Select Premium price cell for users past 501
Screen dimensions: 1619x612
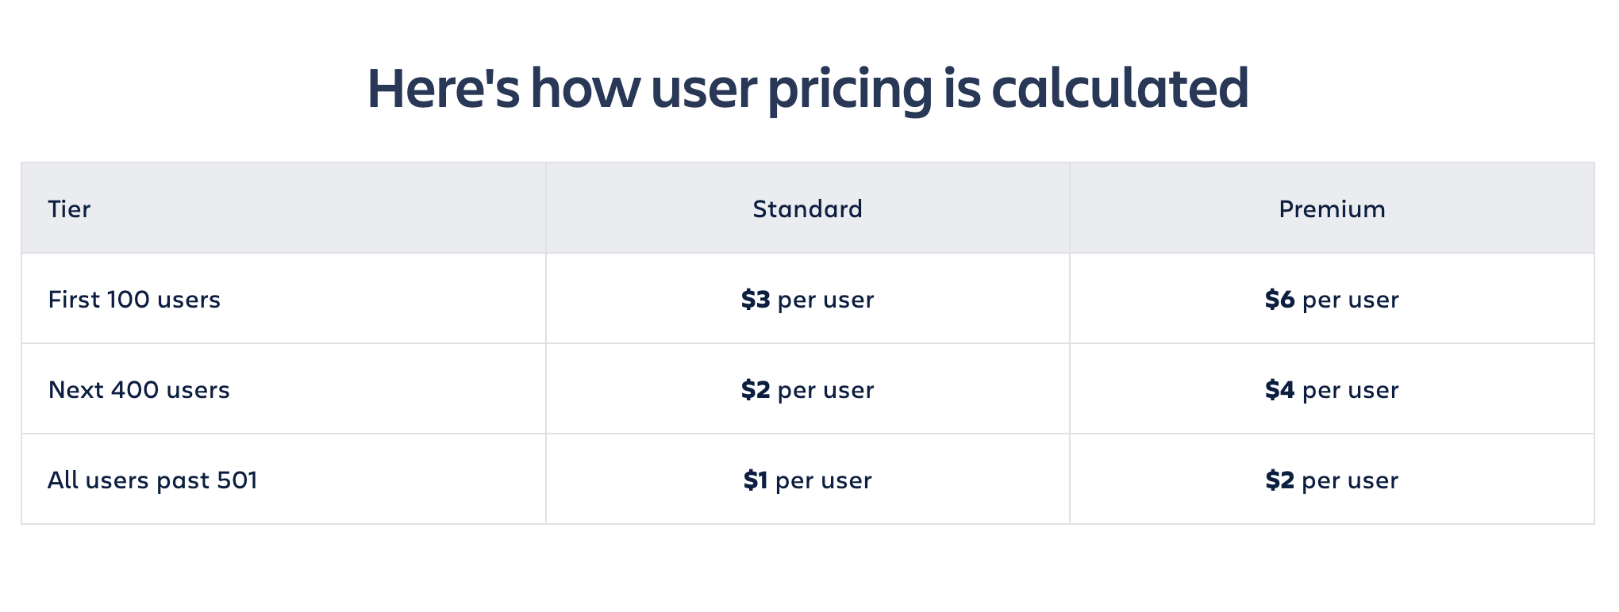(x=1332, y=480)
